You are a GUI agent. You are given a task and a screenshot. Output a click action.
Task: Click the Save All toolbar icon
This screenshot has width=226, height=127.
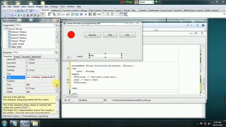[x=22, y=11]
